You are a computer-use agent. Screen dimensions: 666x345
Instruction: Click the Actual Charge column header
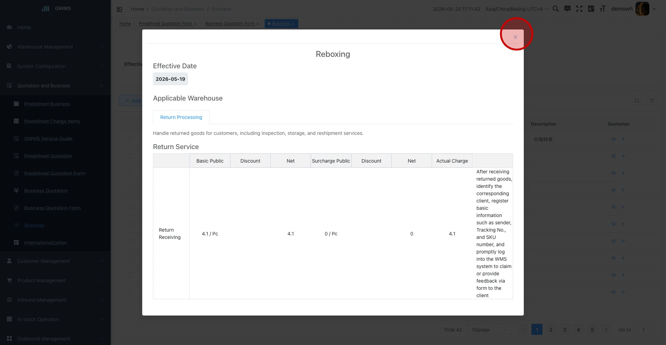[x=452, y=161]
